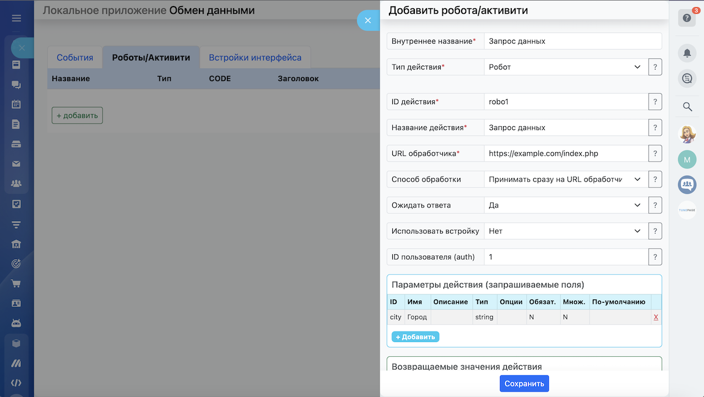Image resolution: width=704 pixels, height=397 pixels.
Task: Open the mail envelope icon in sidebar
Action: [x=17, y=164]
